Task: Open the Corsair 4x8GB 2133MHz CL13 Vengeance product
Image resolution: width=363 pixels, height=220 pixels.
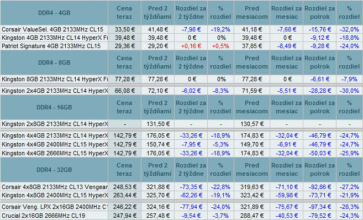Action: pyautogui.click(x=55, y=187)
